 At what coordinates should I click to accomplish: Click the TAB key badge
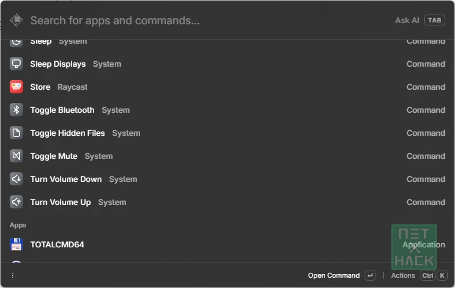[x=434, y=20]
